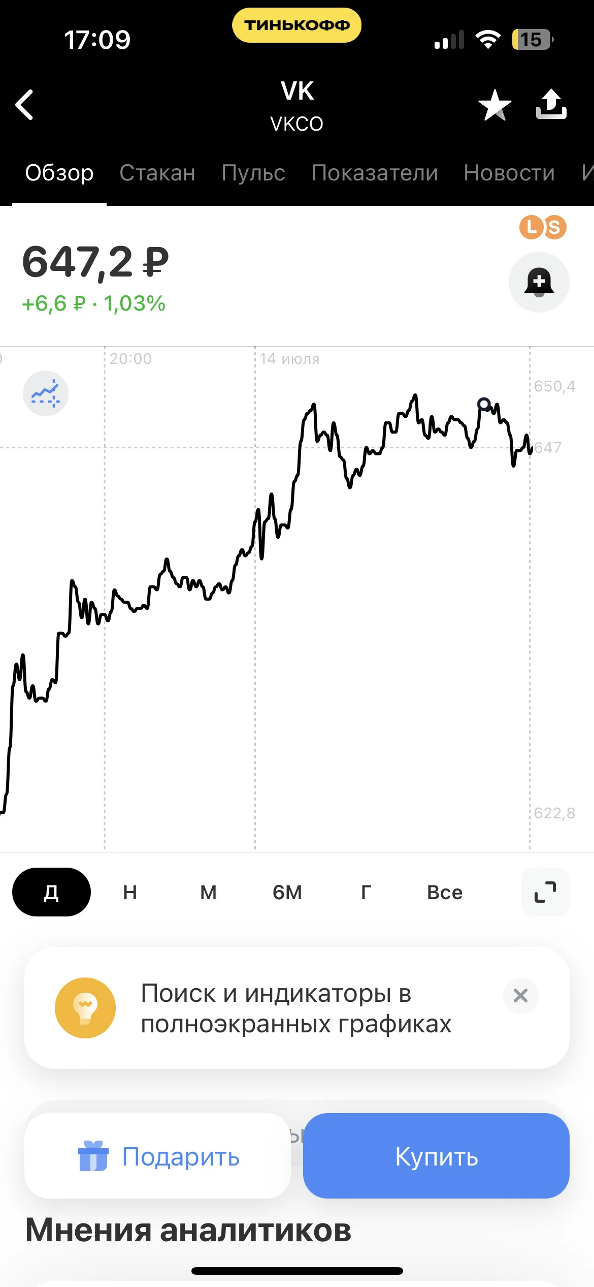Viewport: 594px width, 1287px height.
Task: Tap the orange S badge
Action: pos(554,227)
